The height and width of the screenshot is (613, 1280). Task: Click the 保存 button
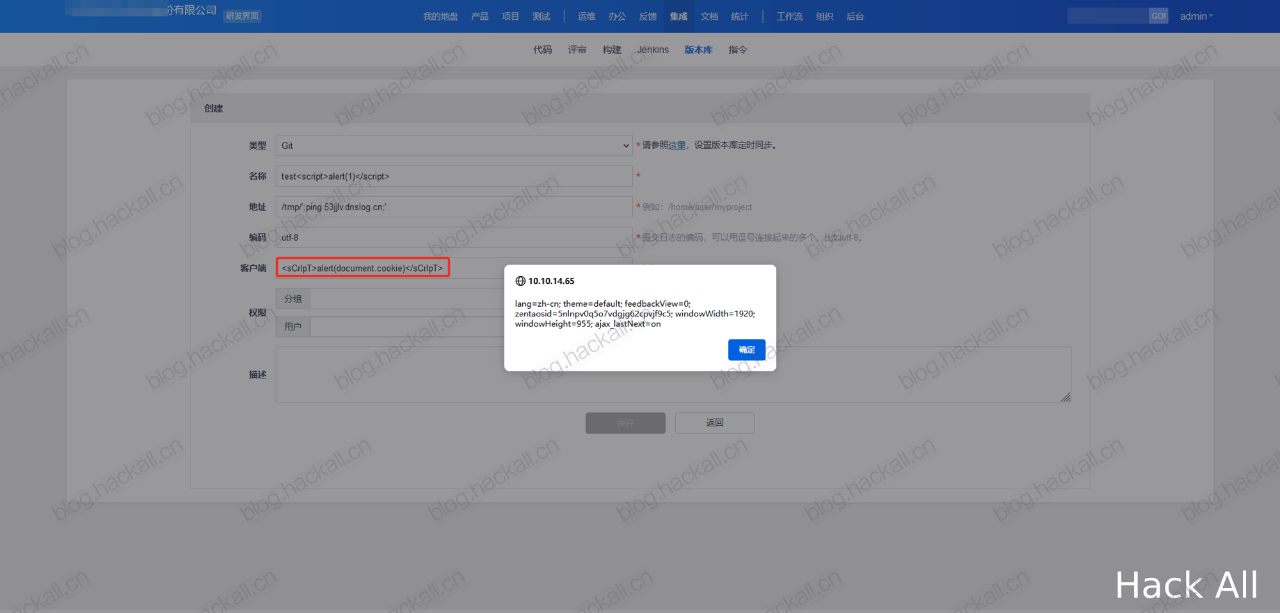click(x=625, y=423)
